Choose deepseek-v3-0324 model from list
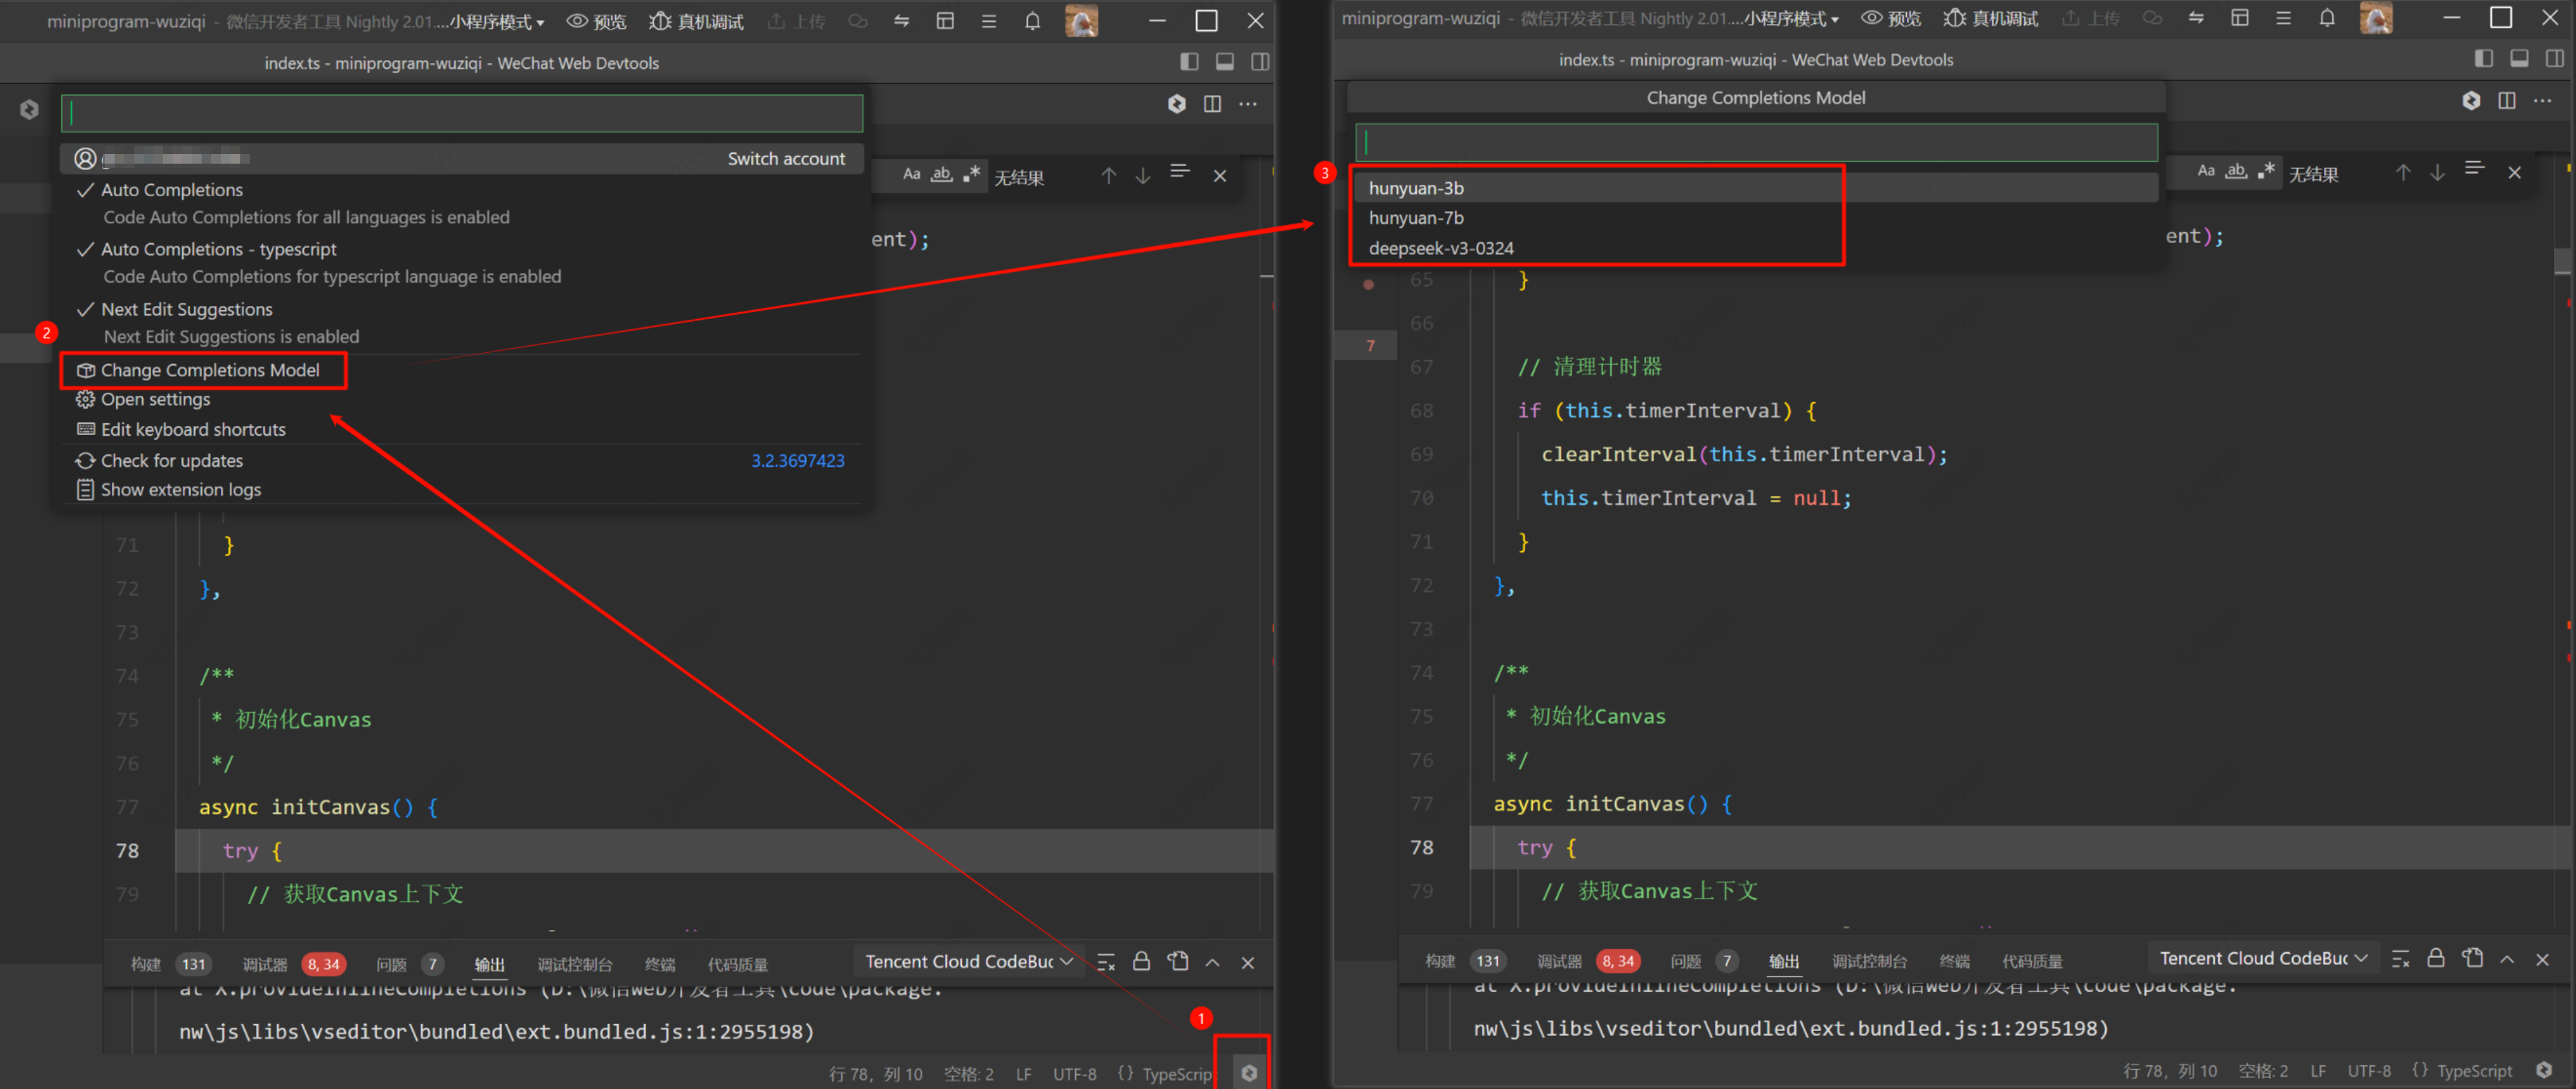 point(1440,248)
